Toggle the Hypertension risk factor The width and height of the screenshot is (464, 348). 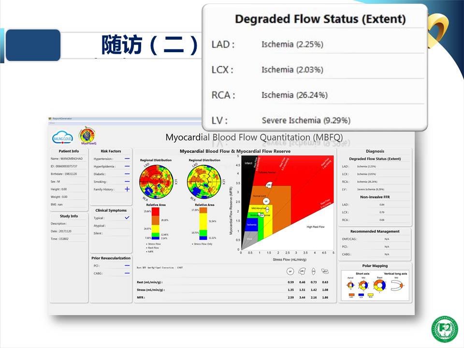[x=127, y=159]
